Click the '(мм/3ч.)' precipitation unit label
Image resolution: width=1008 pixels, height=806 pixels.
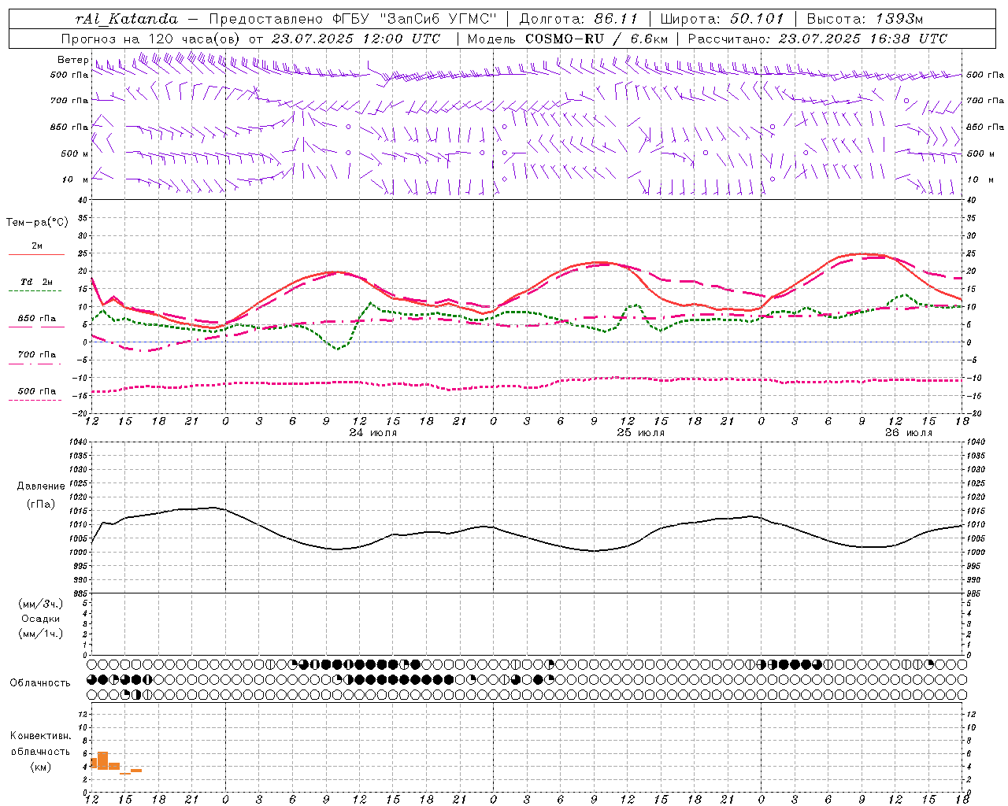(x=41, y=604)
